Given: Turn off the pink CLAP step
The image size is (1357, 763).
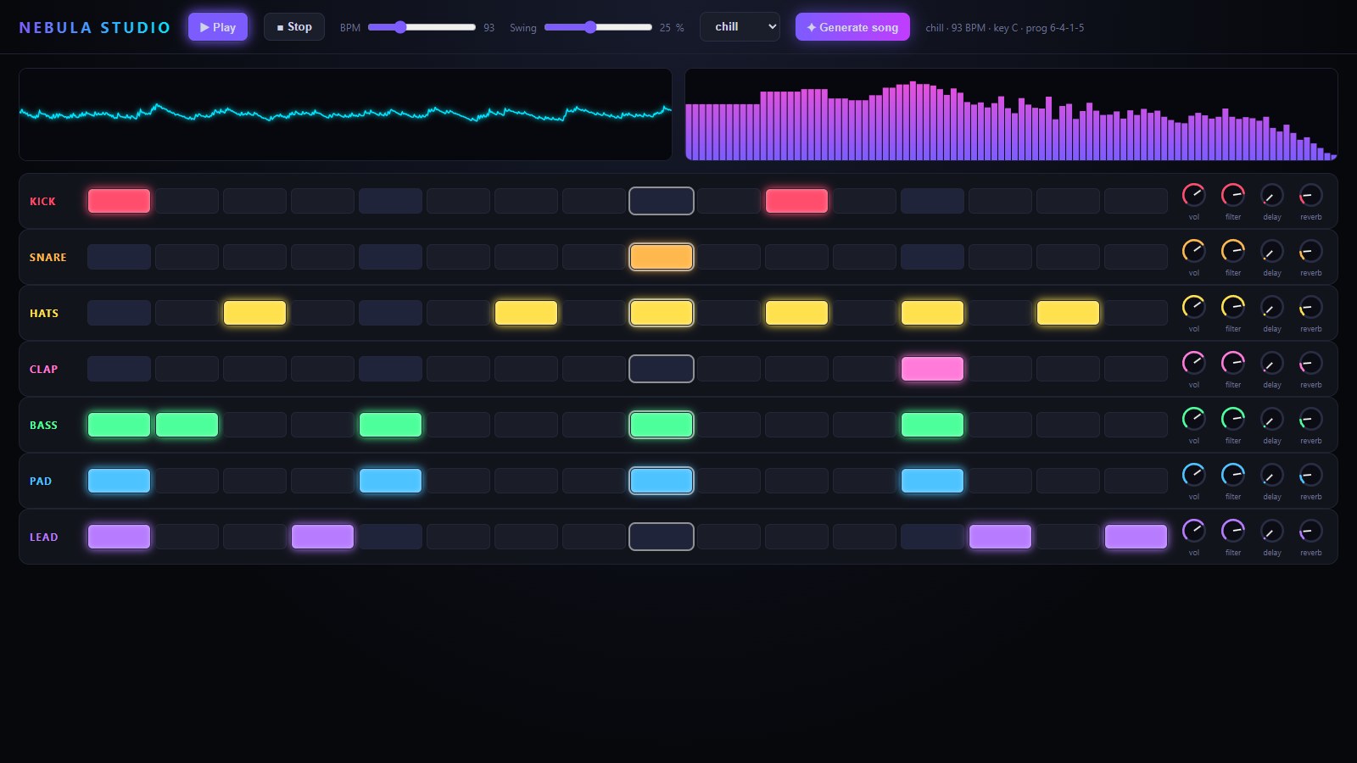Looking at the screenshot, I should pos(932,369).
